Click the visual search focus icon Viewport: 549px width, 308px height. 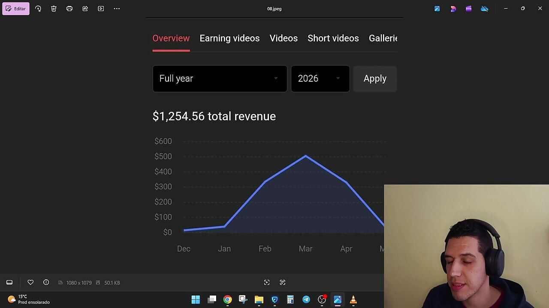(267, 282)
